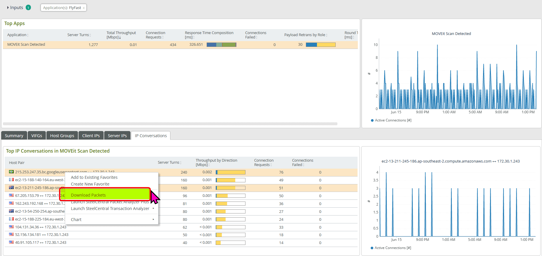Click throughput bar in the 40 turns row
542x256 pixels.
click(231, 243)
